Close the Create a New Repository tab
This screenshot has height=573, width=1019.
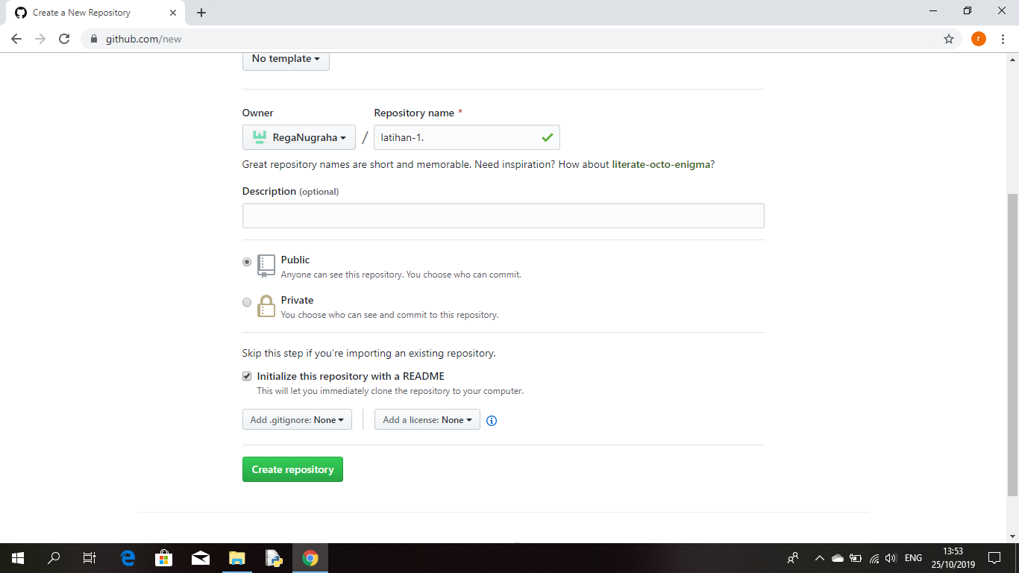173,13
